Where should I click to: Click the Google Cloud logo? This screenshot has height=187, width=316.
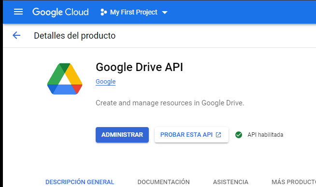click(x=60, y=12)
